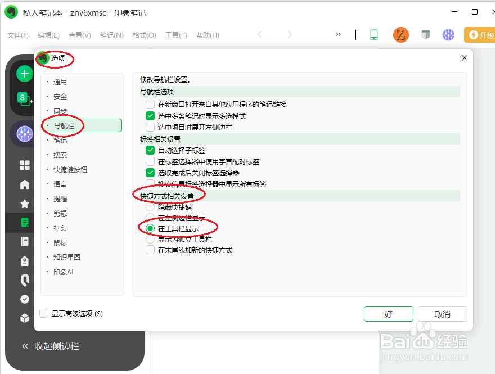
Task: Open the apps grid icon in the sidebar
Action: click(x=24, y=165)
